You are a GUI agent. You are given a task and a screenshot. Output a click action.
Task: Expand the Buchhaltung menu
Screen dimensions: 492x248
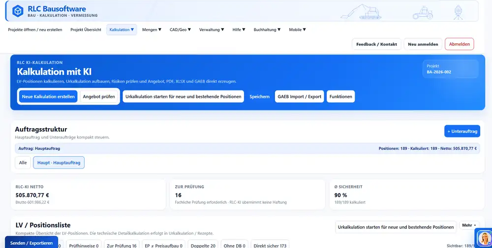pos(267,30)
